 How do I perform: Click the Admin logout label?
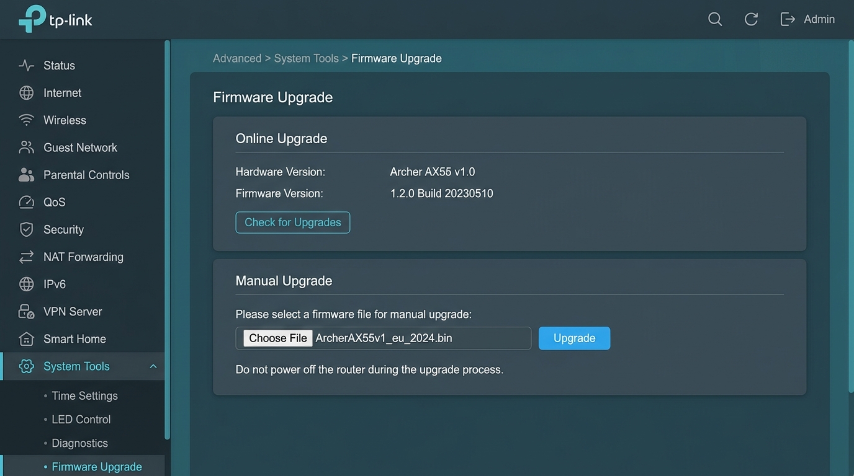(x=819, y=19)
